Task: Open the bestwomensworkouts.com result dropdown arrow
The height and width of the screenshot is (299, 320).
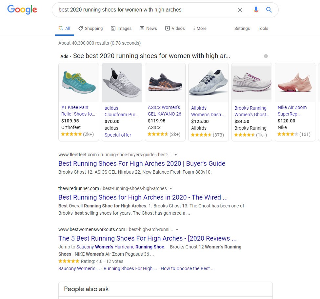Action: click(x=177, y=229)
